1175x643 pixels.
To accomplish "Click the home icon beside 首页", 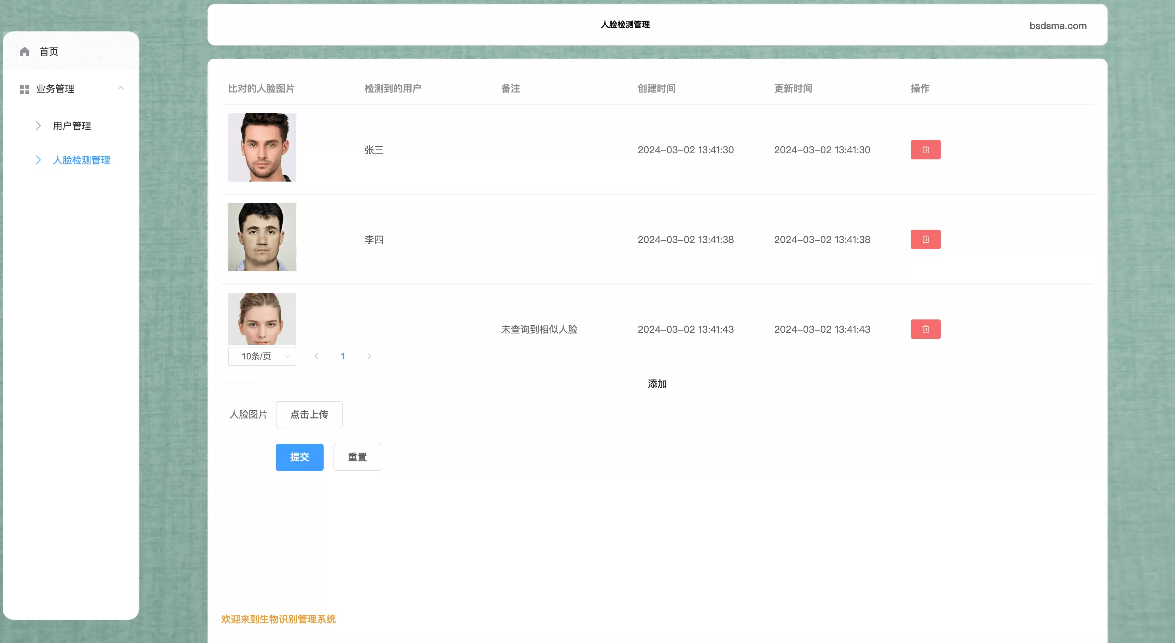I will pyautogui.click(x=25, y=52).
